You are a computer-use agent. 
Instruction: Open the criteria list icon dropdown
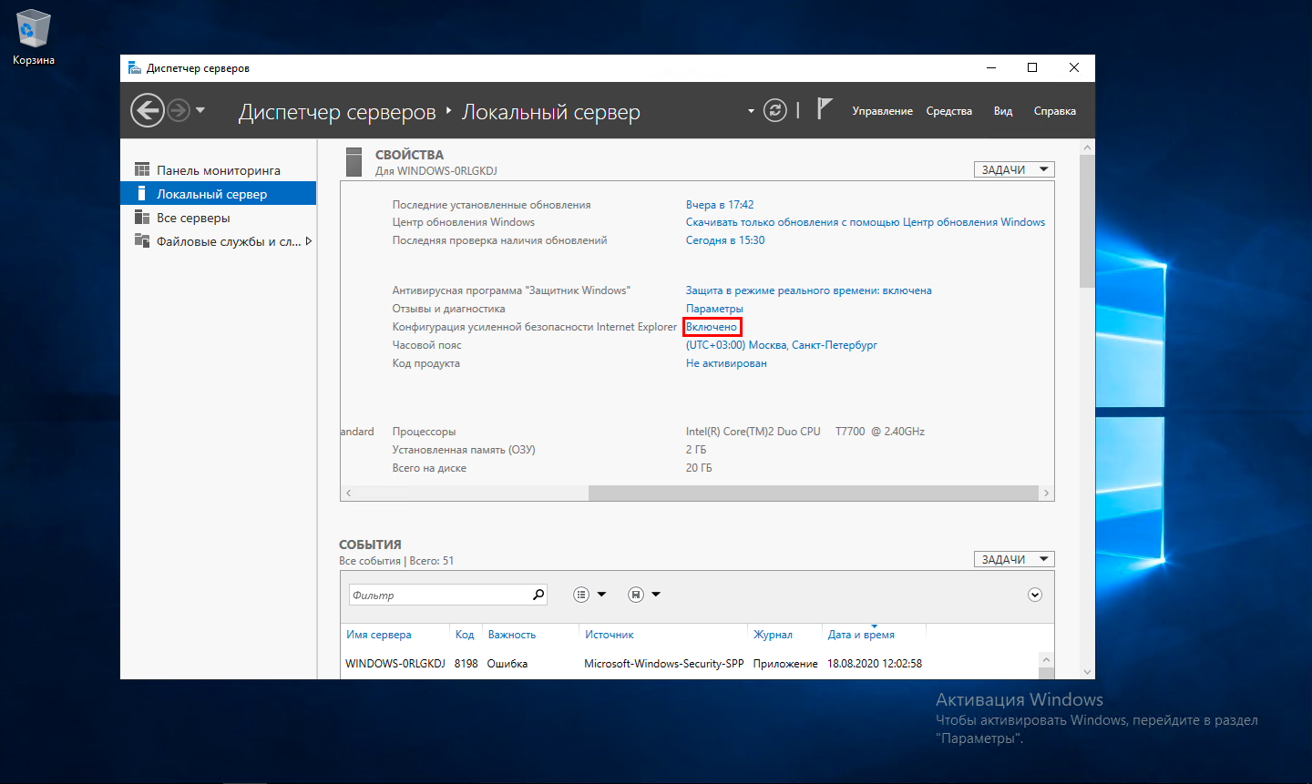tap(589, 595)
